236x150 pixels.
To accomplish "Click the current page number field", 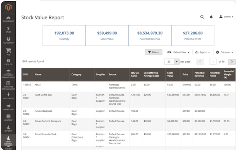I will coord(213,61).
